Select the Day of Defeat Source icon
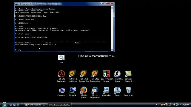This screenshot has width=191, height=107. (x=106, y=76)
